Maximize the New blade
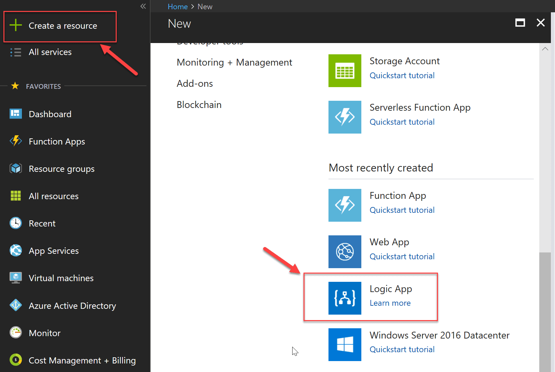This screenshot has width=555, height=372. pyautogui.click(x=520, y=23)
